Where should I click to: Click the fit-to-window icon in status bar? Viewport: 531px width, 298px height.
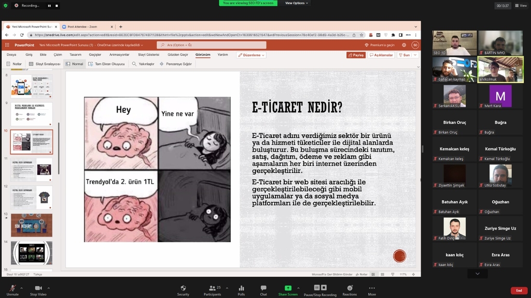click(413, 274)
